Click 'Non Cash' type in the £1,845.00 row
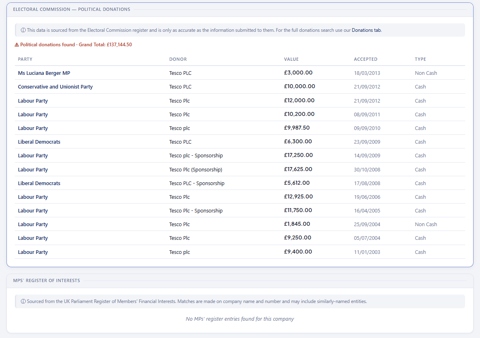Viewport: 480px width, 338px height. (x=426, y=224)
